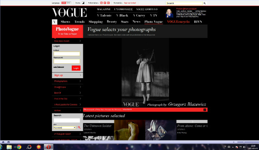The width and height of the screenshot is (259, 150).
Task: Open Windows Explorer from the taskbar
Action: (x=9, y=147)
